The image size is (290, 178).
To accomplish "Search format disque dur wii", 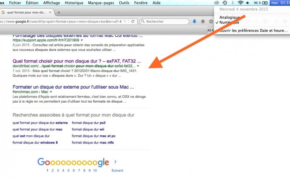I will 88,130.
